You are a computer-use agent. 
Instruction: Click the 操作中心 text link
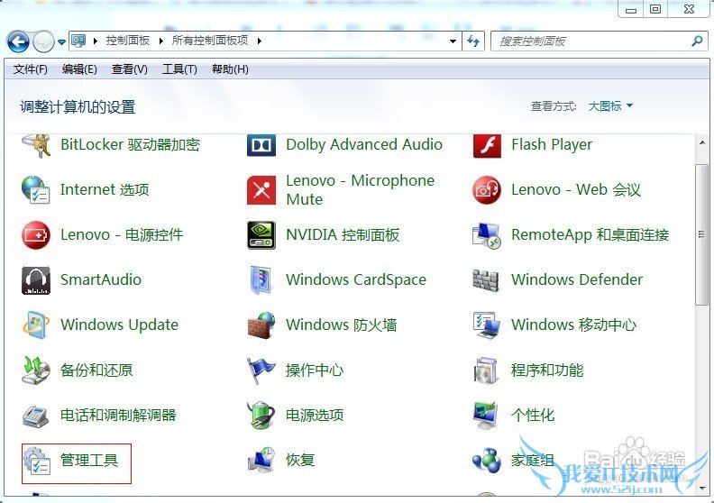(315, 370)
